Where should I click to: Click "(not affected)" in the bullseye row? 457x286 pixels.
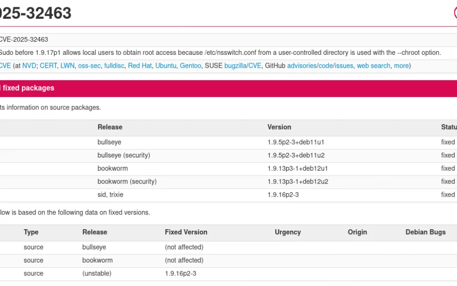184,247
